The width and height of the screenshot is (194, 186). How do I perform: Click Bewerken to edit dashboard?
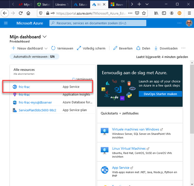pos(123,48)
